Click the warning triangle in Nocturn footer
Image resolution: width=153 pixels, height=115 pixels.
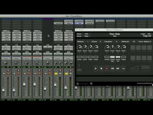78,84
